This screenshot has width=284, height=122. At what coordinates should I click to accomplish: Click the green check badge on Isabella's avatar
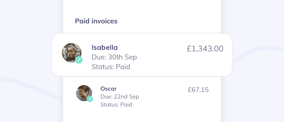click(79, 60)
